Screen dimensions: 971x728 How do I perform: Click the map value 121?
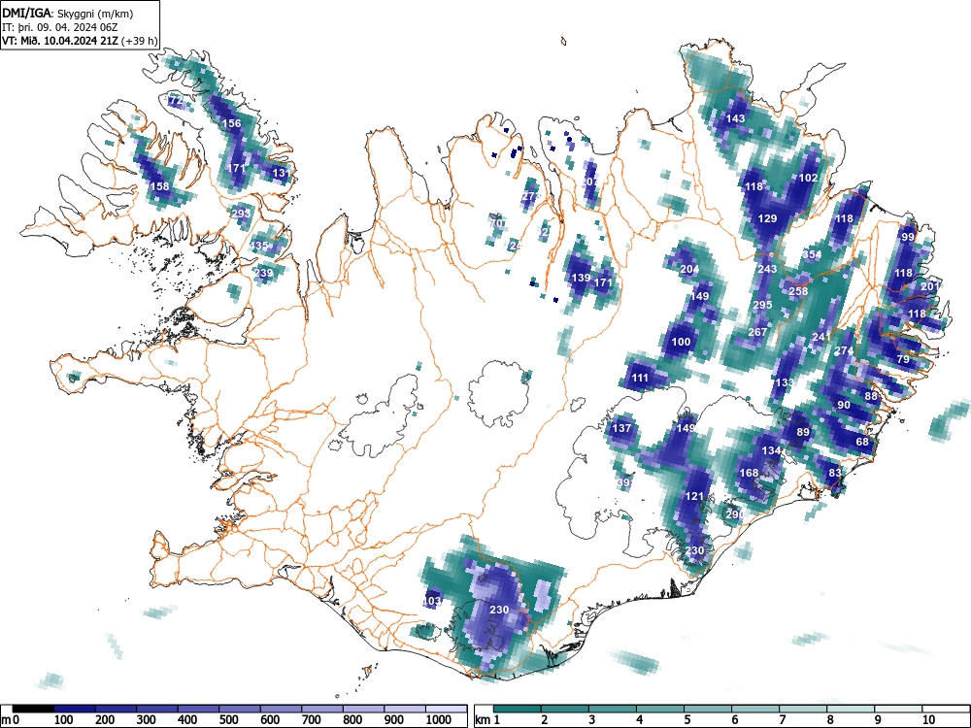(694, 496)
